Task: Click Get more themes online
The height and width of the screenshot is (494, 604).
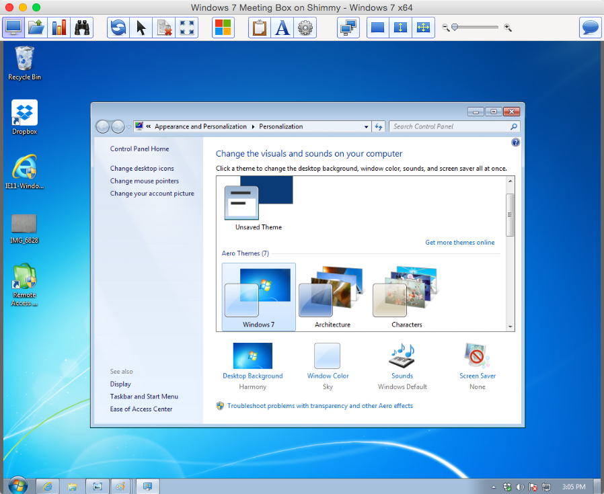Action: pos(459,243)
